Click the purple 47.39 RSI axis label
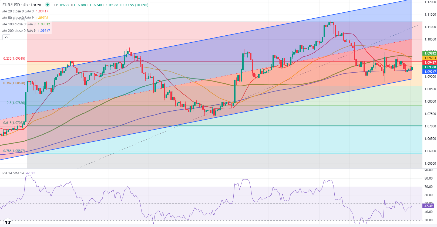 [x=428, y=206]
